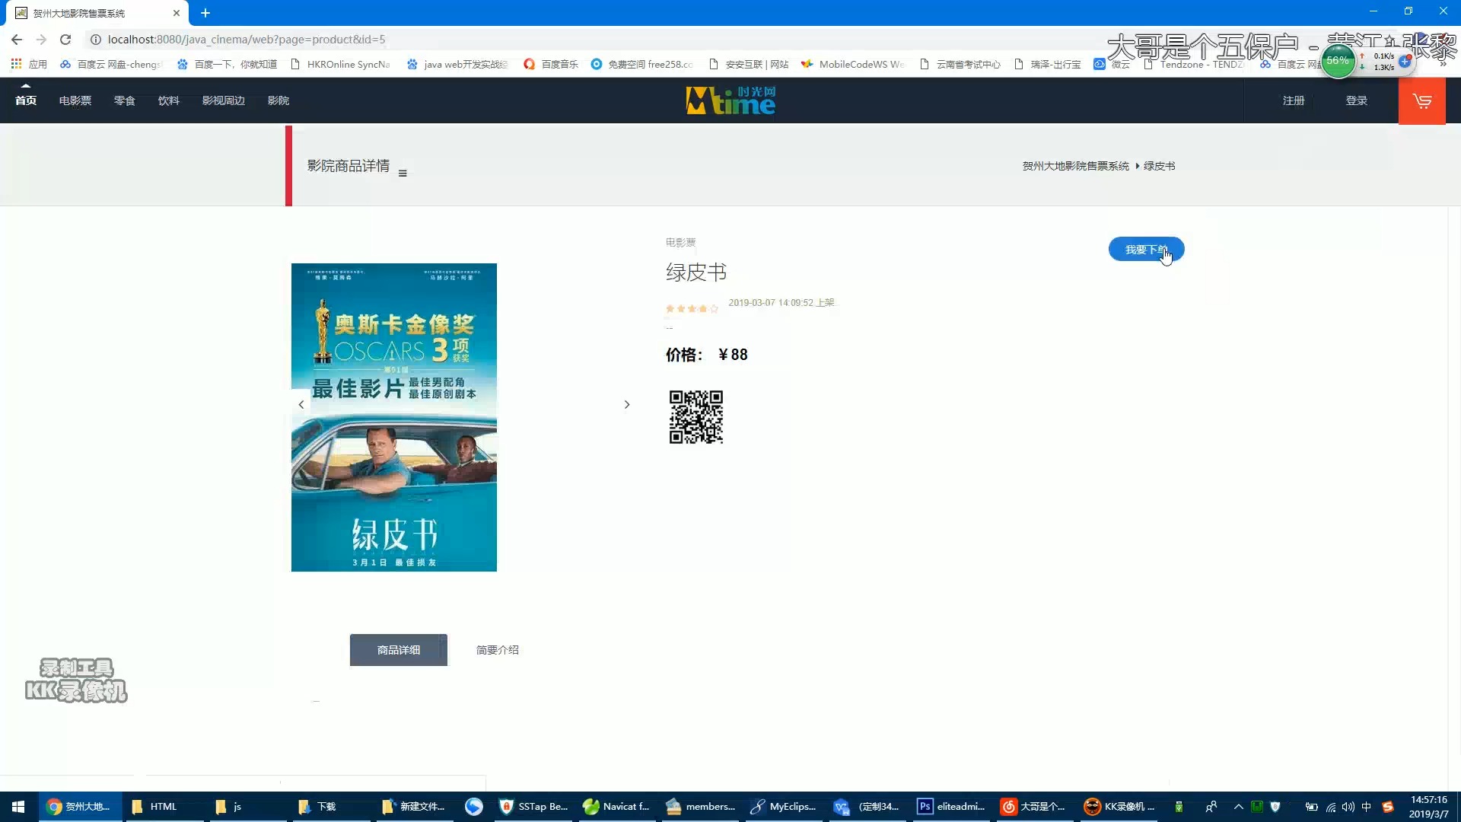Viewport: 1461px width, 822px height.
Task: Open 新建文件 folder in taskbar
Action: (415, 807)
